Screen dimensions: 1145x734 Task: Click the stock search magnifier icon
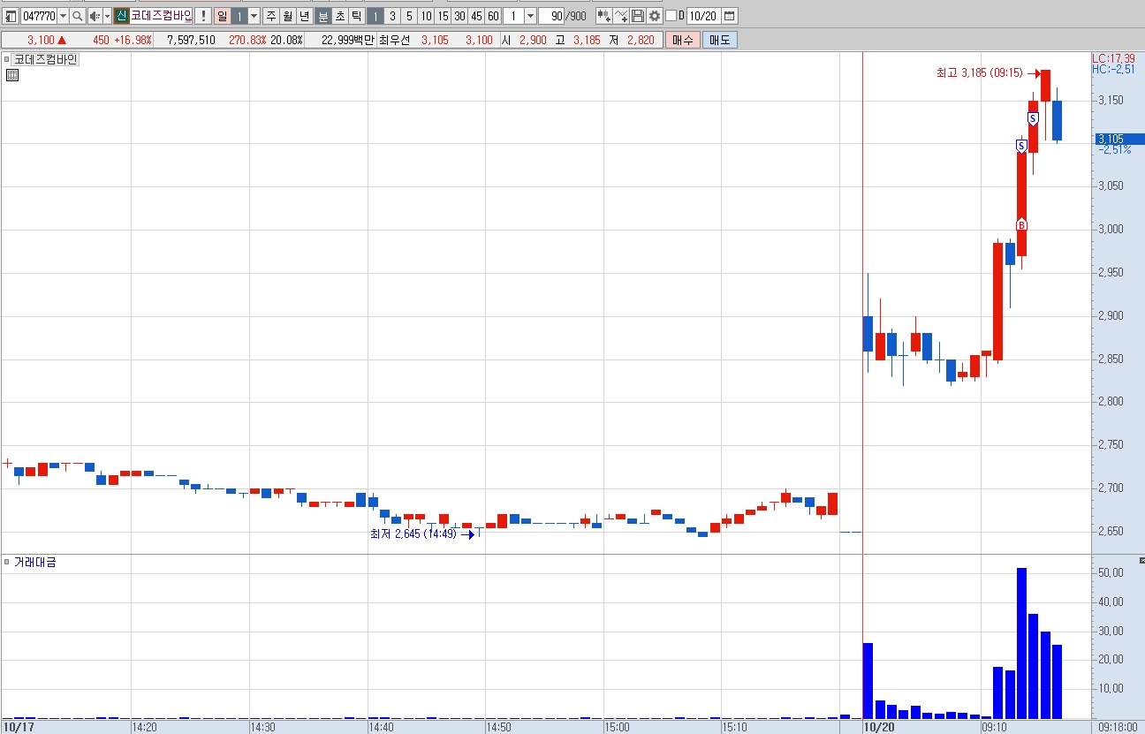pyautogui.click(x=78, y=16)
